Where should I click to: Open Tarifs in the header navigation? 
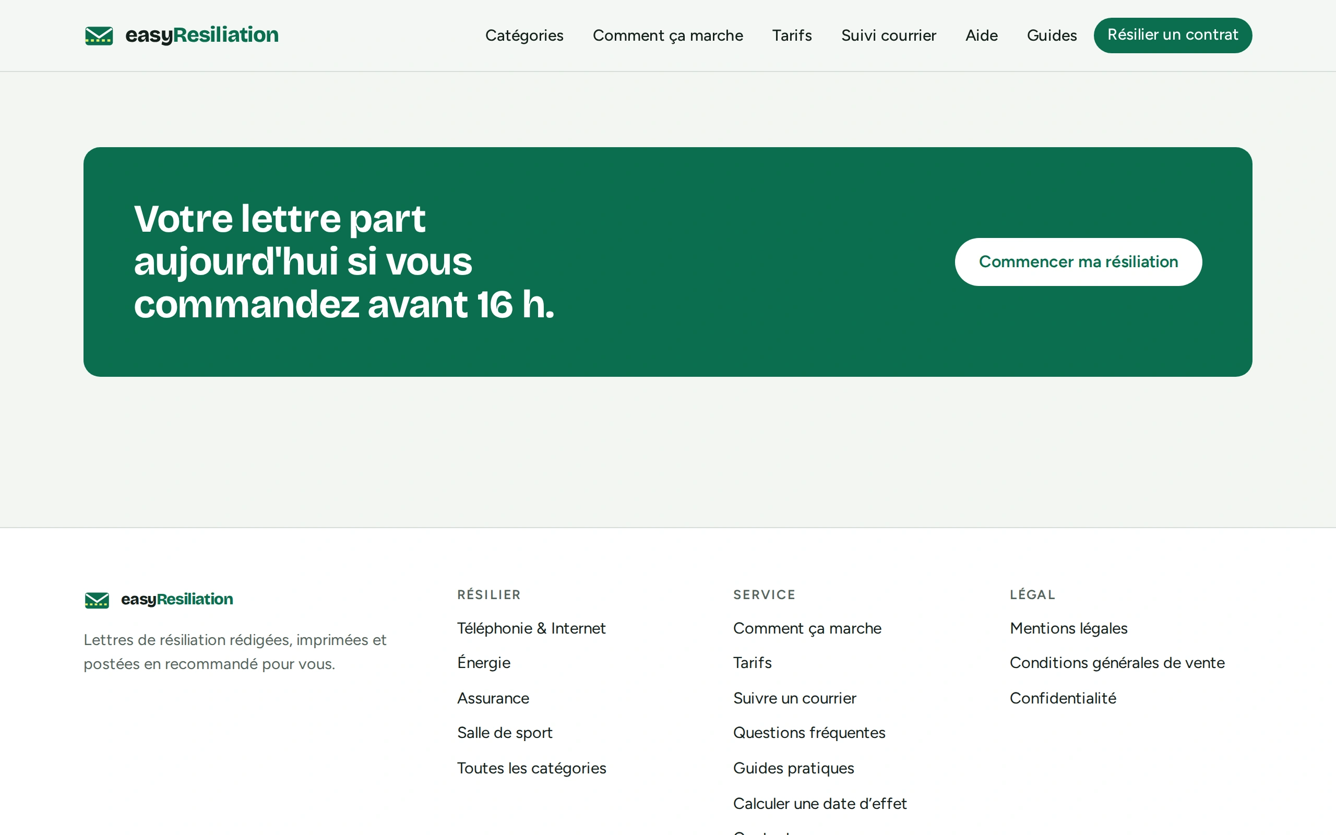(792, 35)
